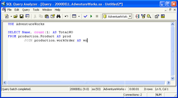
Task: Click the vertical scrollbar down arrow
Action: [173, 78]
